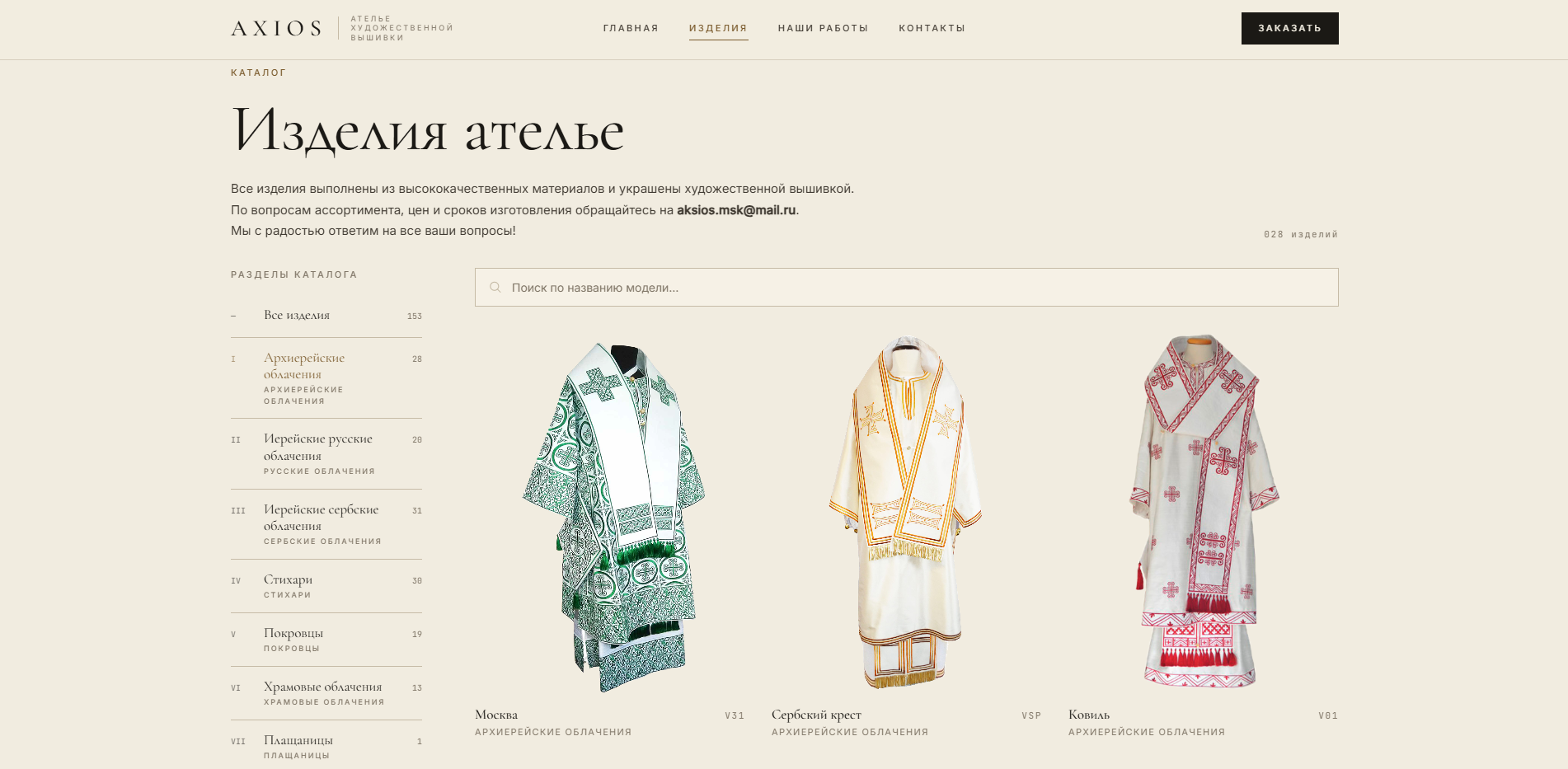Click the AXIOS logo in header
This screenshot has width=1568, height=769.
pos(276,28)
